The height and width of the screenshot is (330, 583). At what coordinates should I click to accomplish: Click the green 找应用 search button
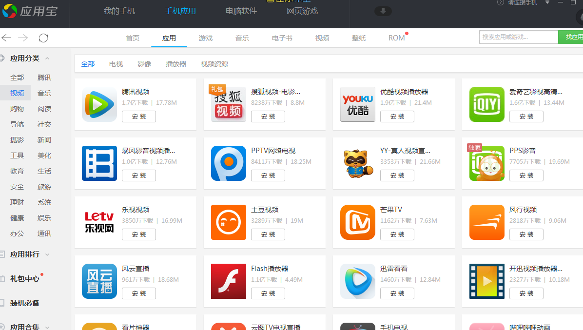571,37
